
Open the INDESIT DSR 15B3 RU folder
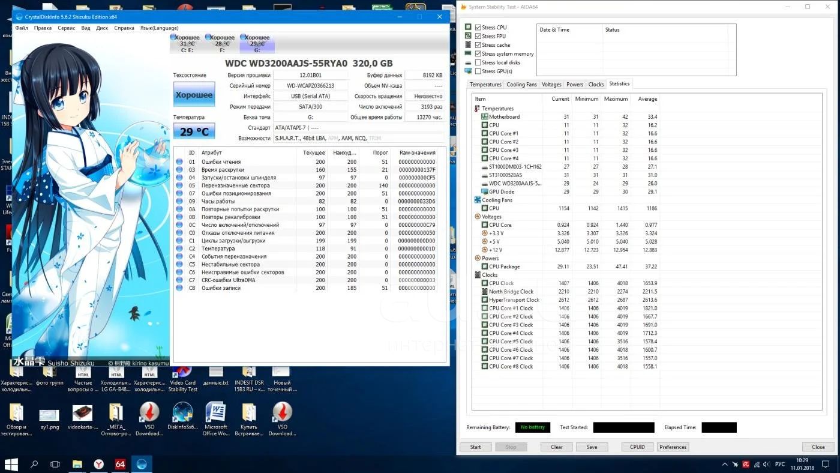pyautogui.click(x=248, y=378)
